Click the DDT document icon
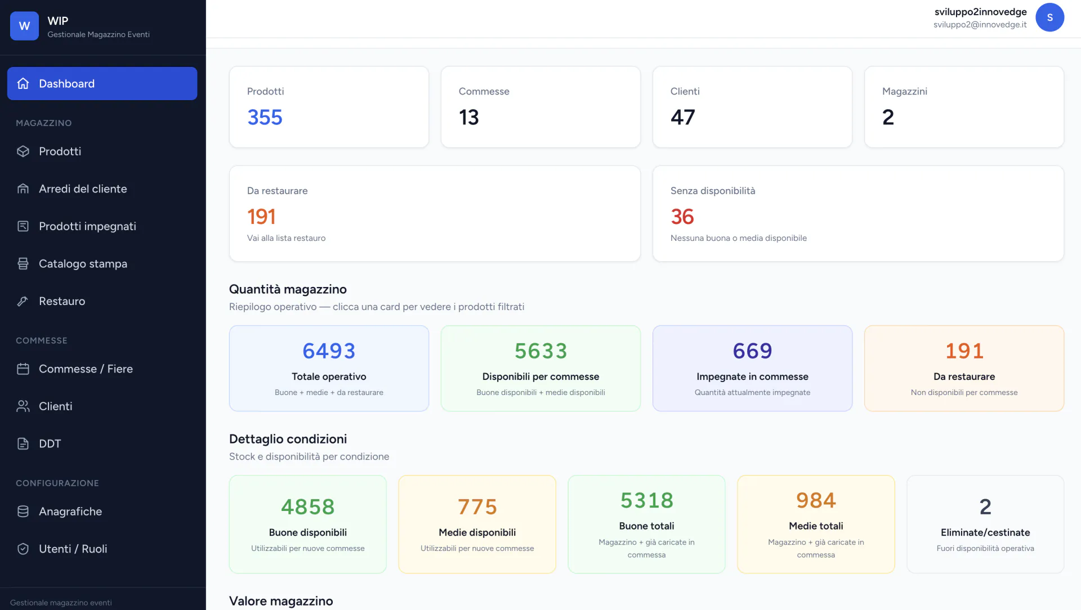This screenshot has height=610, width=1081. [23, 443]
